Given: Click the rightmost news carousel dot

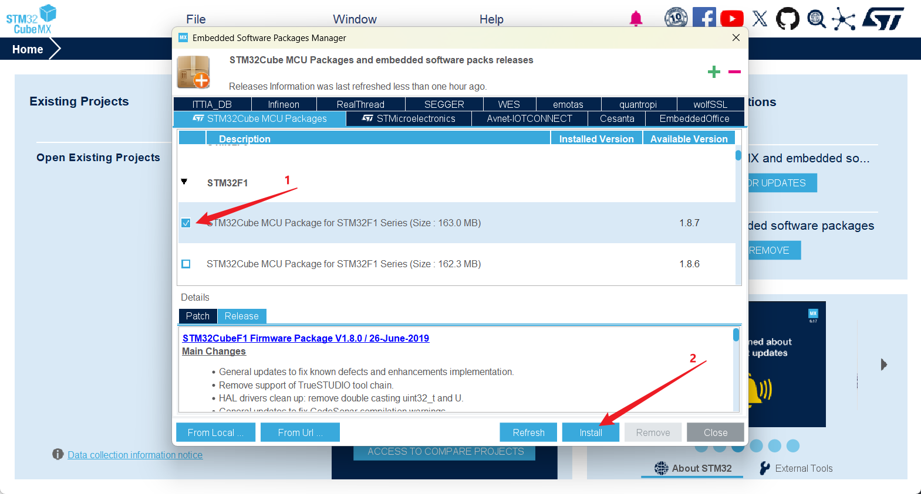Looking at the screenshot, I should coord(793,446).
